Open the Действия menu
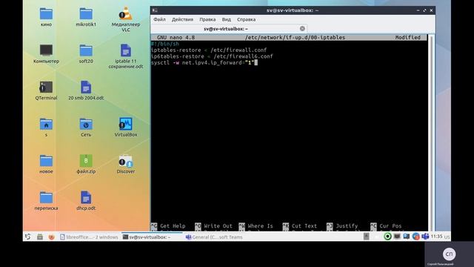This screenshot has width=474, height=267. click(x=182, y=19)
